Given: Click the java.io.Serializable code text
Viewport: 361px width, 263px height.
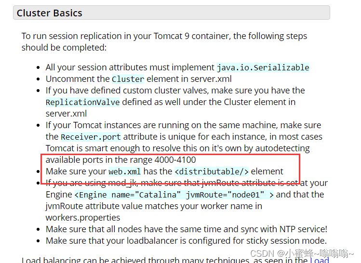Looking at the screenshot, I should pos(263,67).
